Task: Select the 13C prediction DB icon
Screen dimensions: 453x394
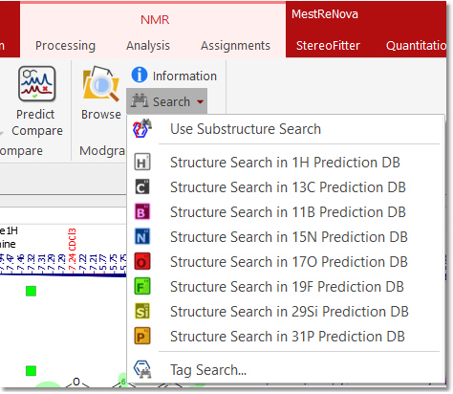Action: (x=142, y=186)
